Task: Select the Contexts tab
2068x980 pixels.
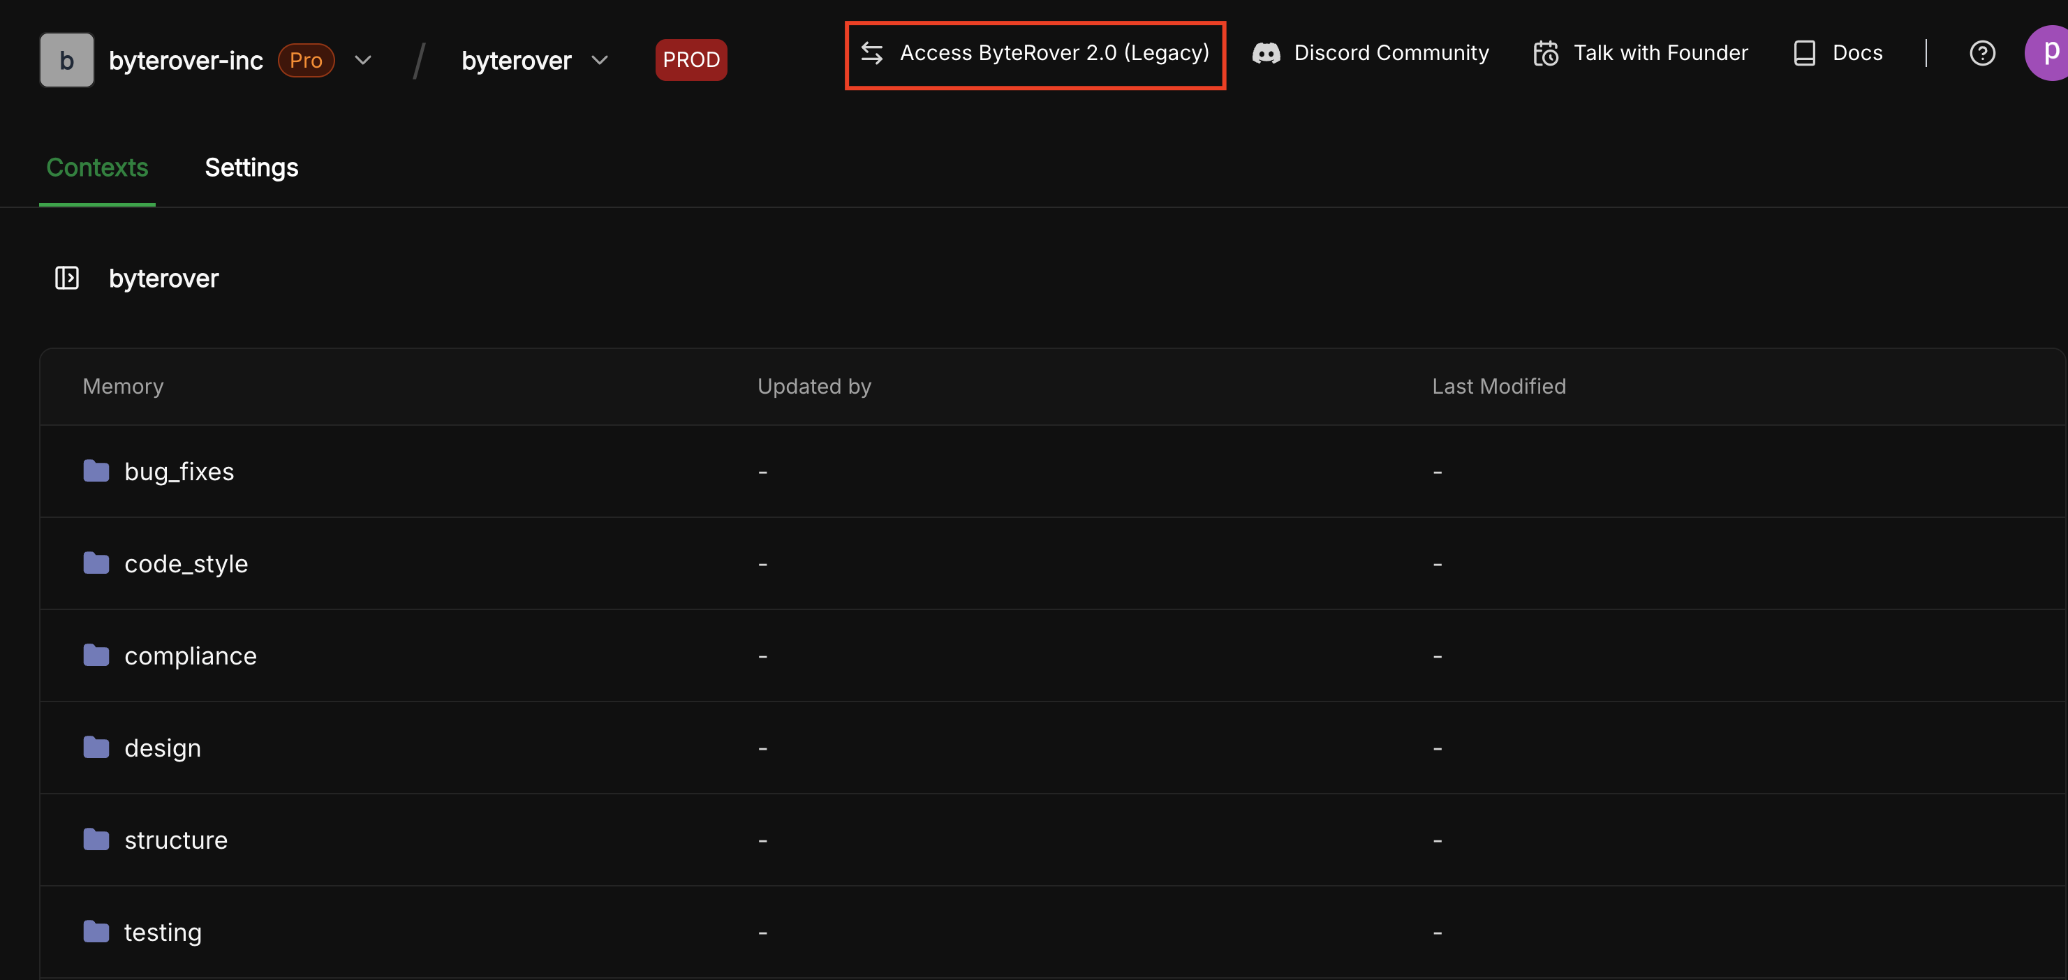Action: (97, 167)
